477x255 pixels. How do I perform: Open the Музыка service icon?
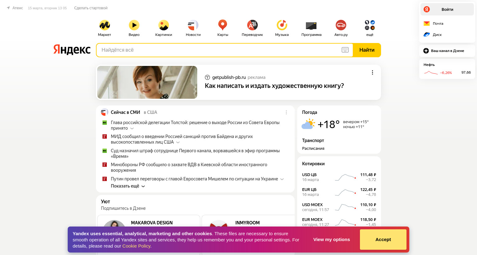282,25
